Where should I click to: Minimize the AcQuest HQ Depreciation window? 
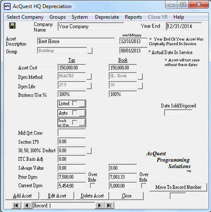tap(171, 5)
